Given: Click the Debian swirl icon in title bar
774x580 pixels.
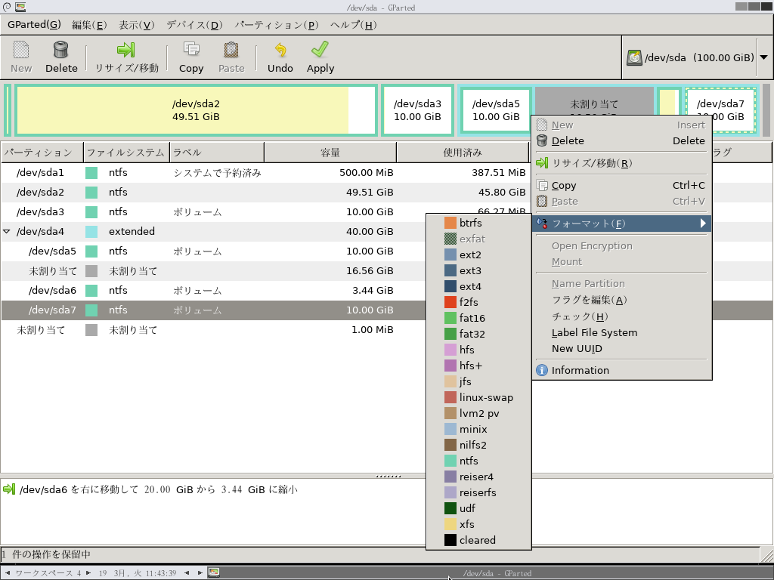Looking at the screenshot, I should point(7,7).
